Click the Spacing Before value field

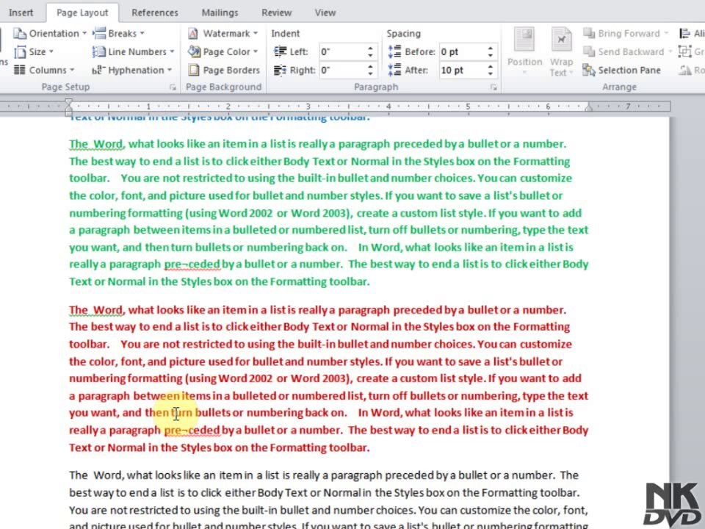click(461, 51)
